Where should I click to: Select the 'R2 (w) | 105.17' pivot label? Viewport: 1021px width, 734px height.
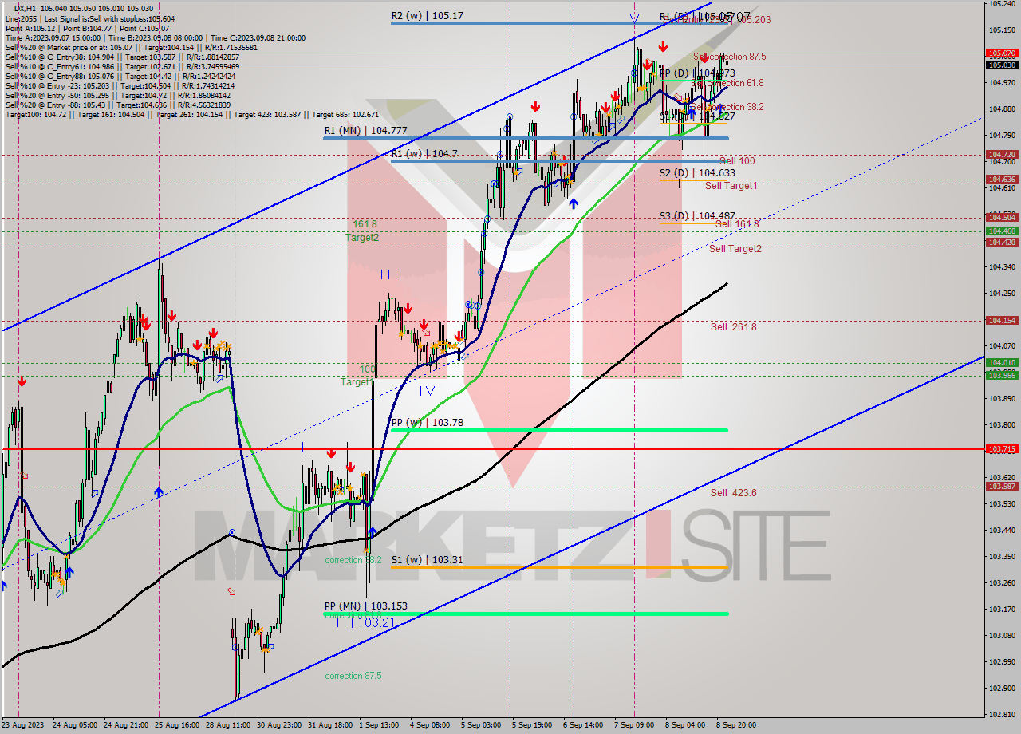click(x=427, y=15)
